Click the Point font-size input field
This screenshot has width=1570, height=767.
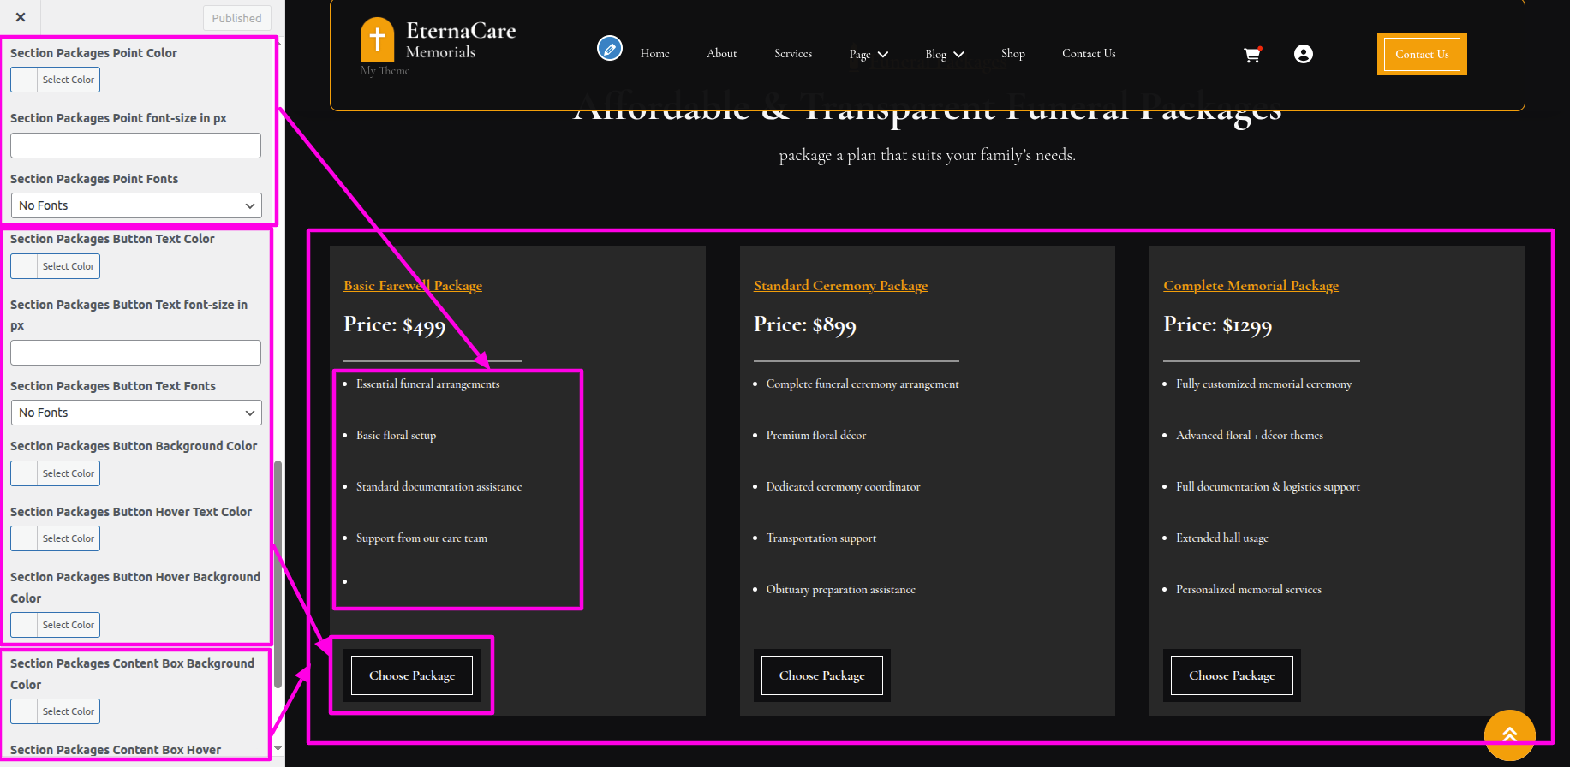point(135,146)
